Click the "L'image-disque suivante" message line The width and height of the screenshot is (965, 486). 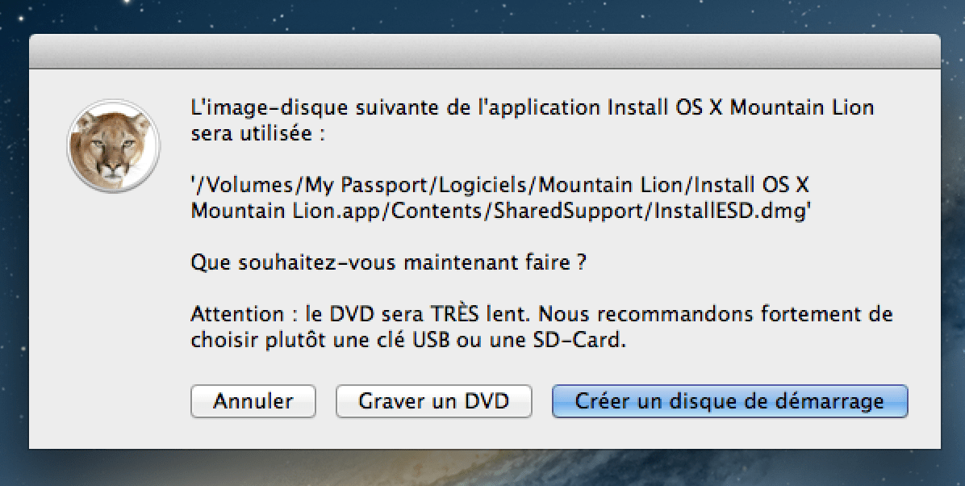pyautogui.click(x=533, y=107)
